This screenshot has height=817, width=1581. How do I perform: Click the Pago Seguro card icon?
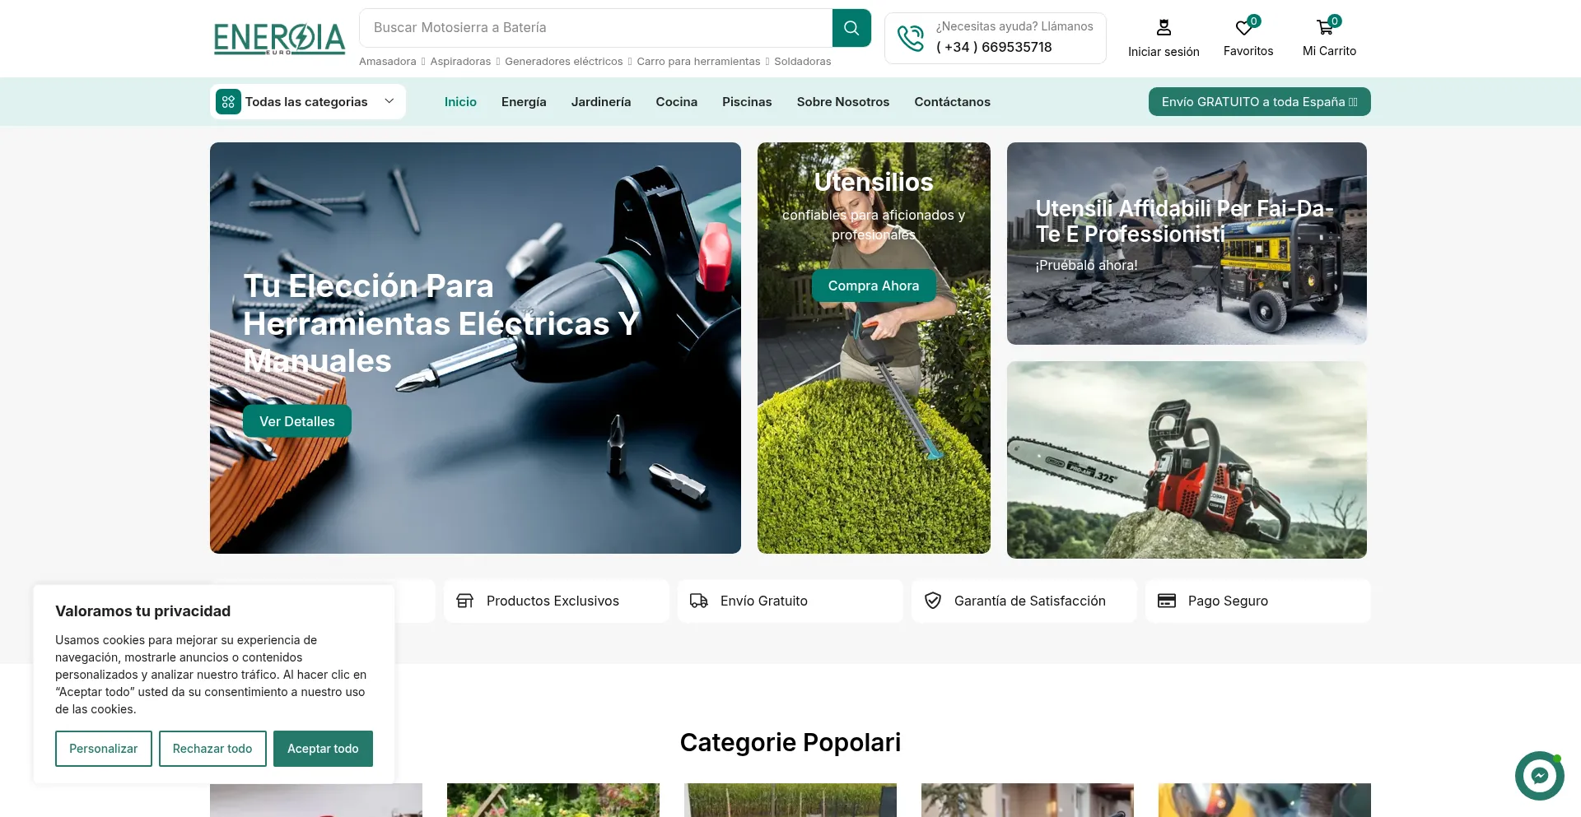1166,601
